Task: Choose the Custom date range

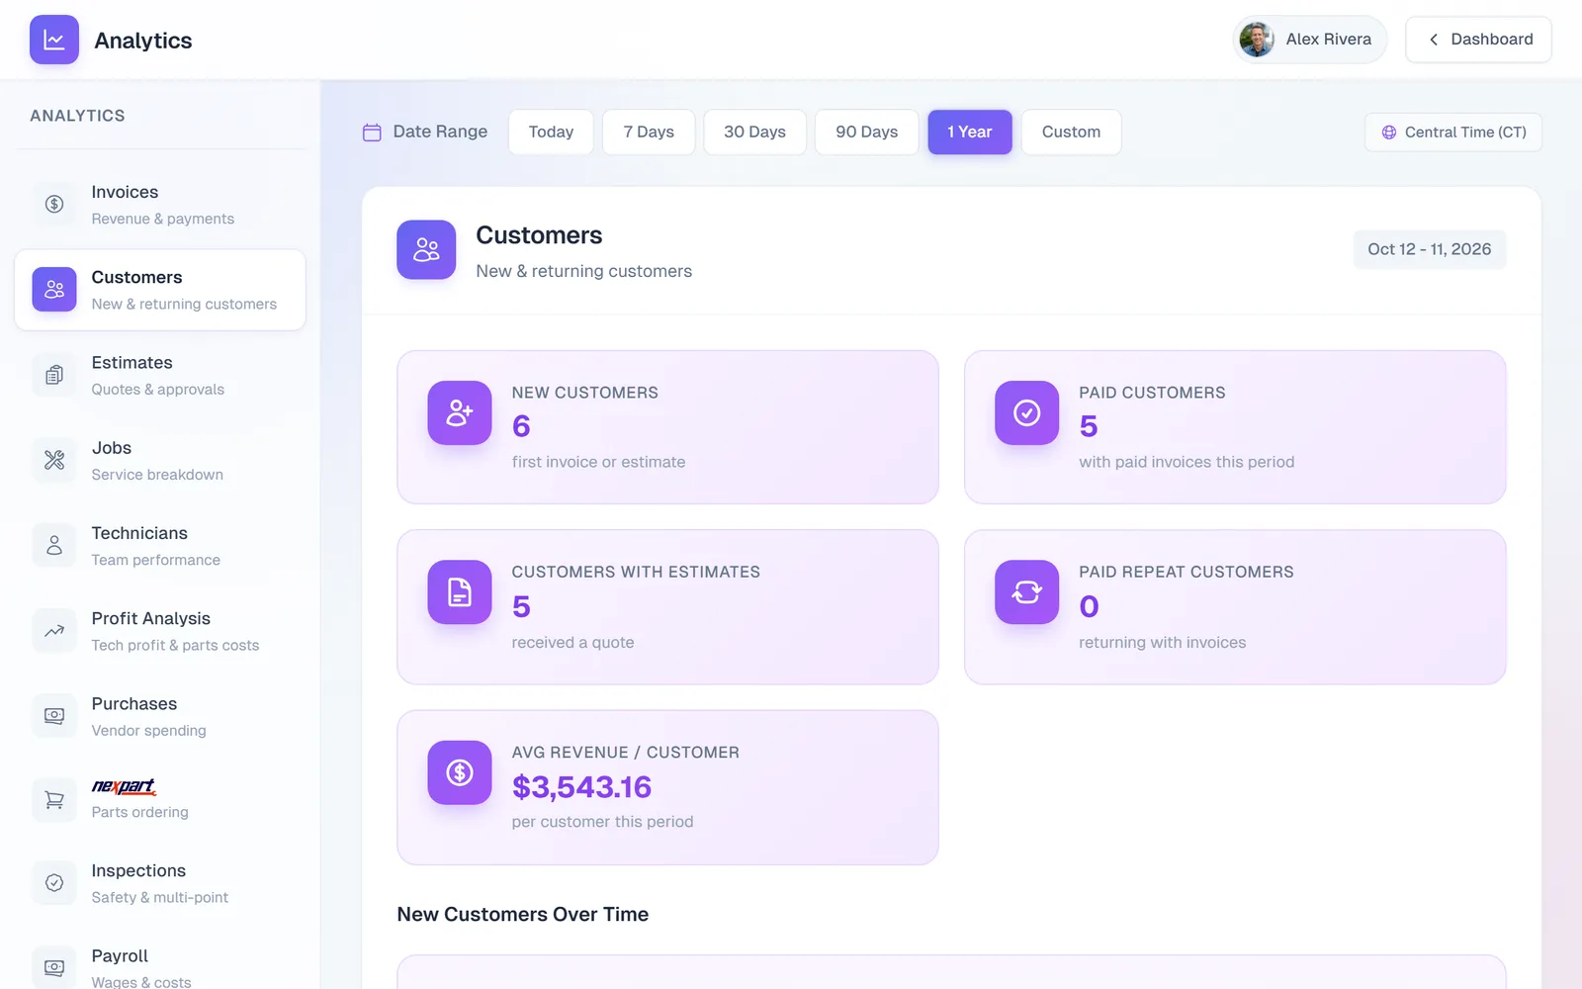Action: coord(1071,132)
